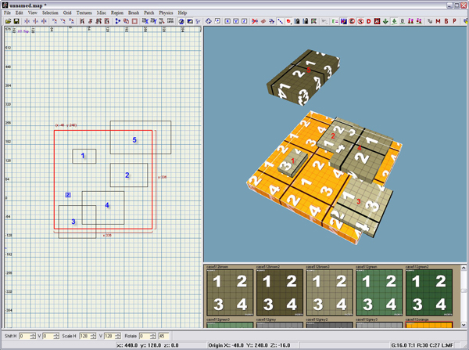Open the File menu
The height and width of the screenshot is (350, 469).
(x=7, y=13)
